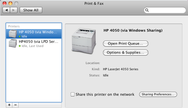188x108 pixels.
Task: Open Print Queue for HP 4050
Action: pos(126,44)
